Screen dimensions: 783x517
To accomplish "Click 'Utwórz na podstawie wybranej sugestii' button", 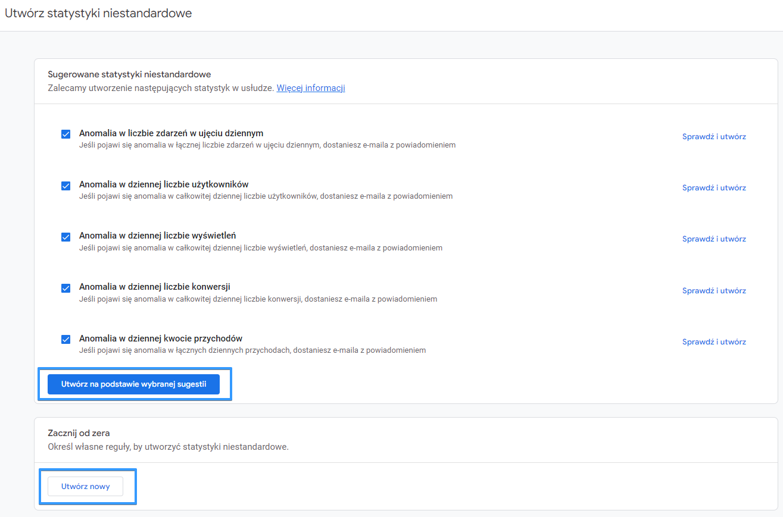I will point(134,384).
